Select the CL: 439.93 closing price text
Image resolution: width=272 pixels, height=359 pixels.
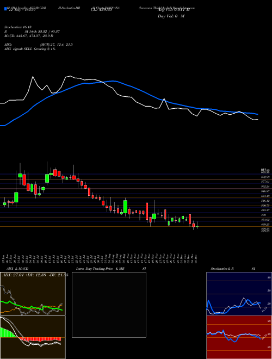[101, 10]
